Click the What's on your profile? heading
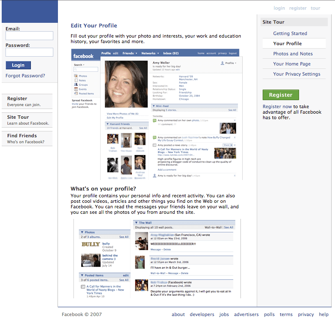The height and width of the screenshot is (319, 335). pos(103,188)
